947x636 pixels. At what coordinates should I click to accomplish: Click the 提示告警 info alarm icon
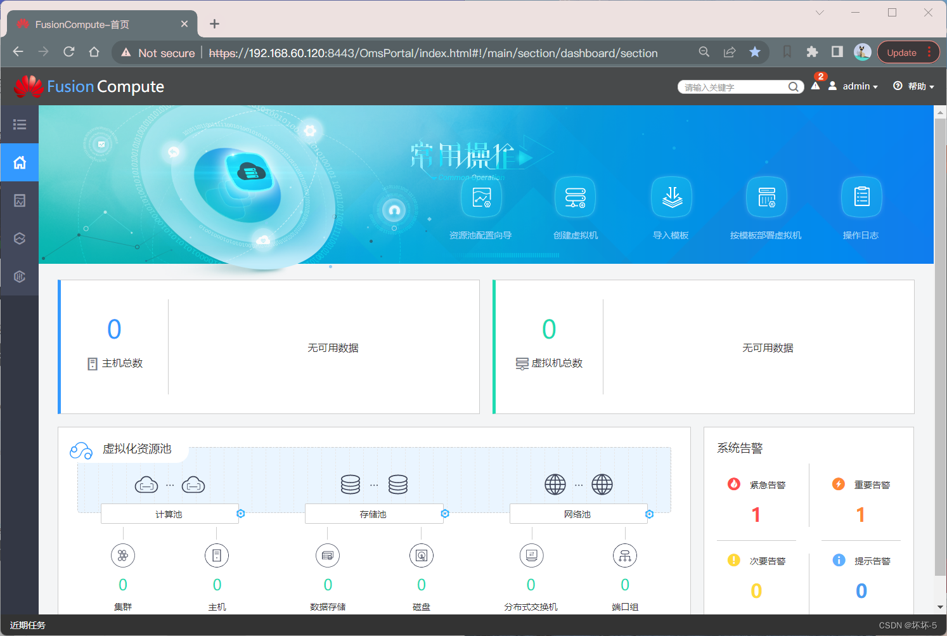(x=839, y=560)
